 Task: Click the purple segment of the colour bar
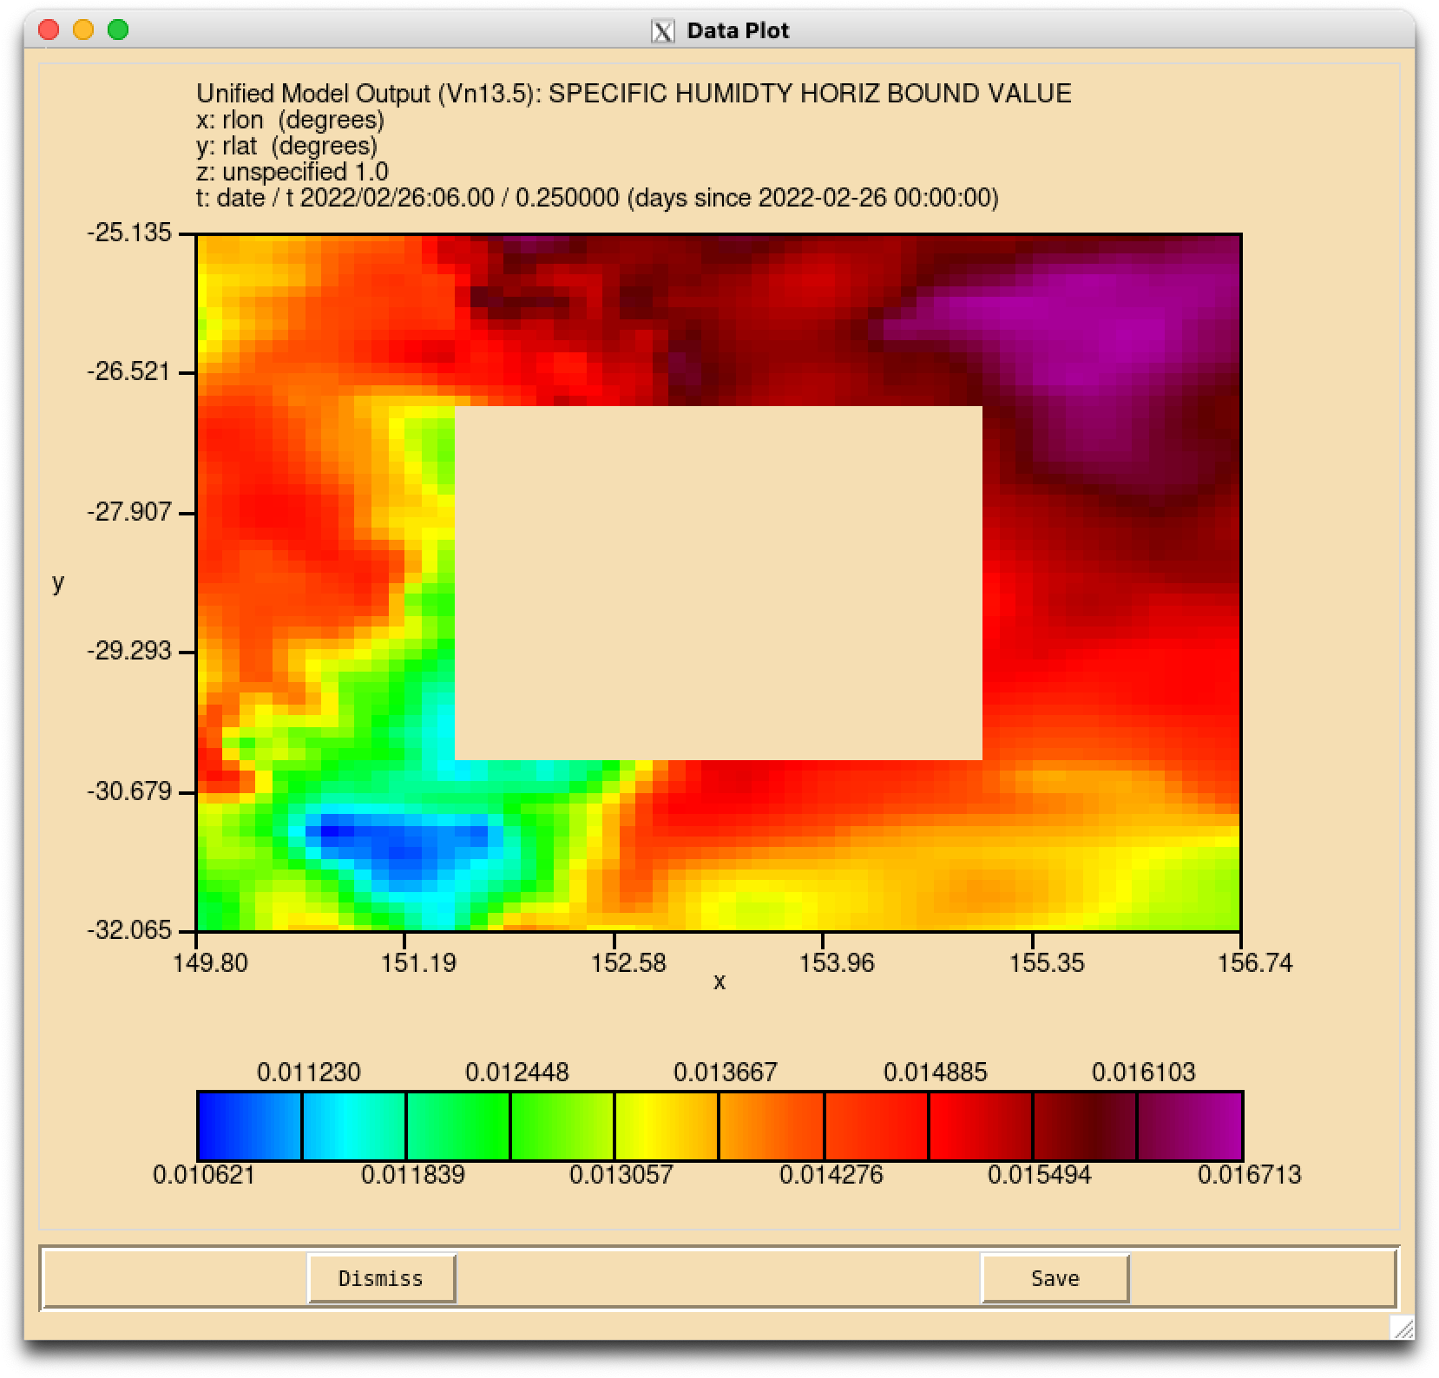click(x=1190, y=1125)
